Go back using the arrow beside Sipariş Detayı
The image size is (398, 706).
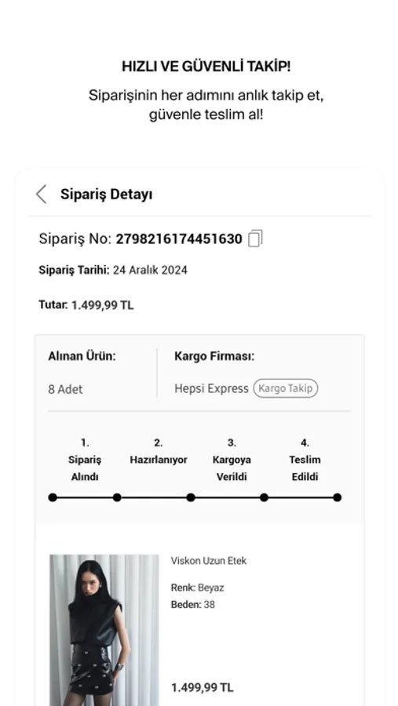click(42, 194)
